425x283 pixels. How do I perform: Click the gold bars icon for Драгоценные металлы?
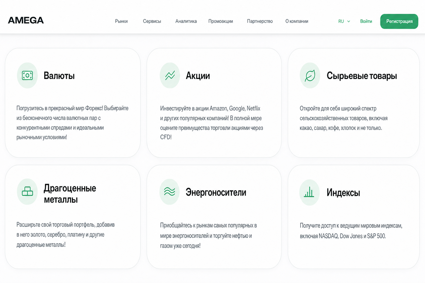(x=27, y=192)
